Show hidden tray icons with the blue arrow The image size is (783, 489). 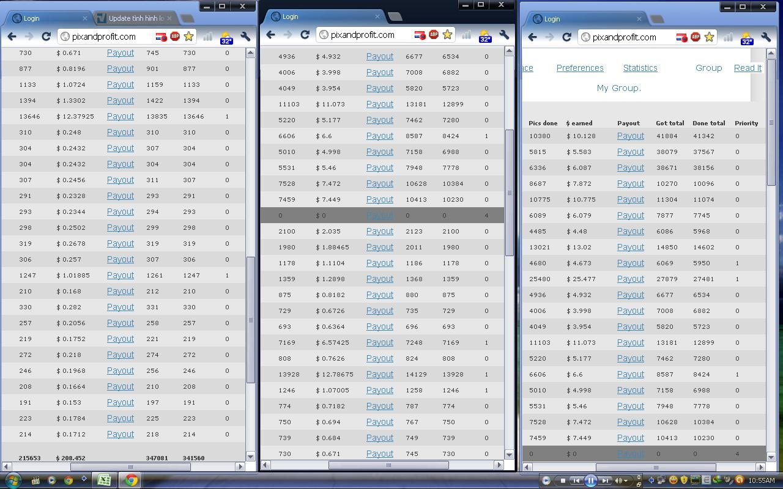pyautogui.click(x=651, y=480)
